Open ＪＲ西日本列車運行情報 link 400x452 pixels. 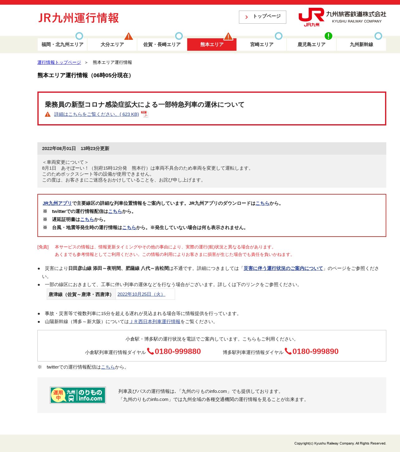click(x=155, y=322)
